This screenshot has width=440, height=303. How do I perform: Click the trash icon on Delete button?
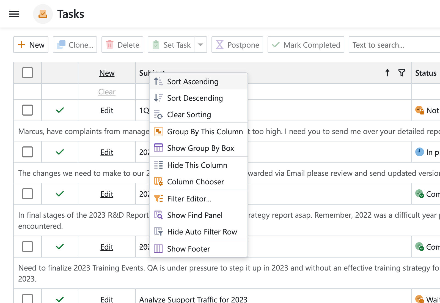110,44
